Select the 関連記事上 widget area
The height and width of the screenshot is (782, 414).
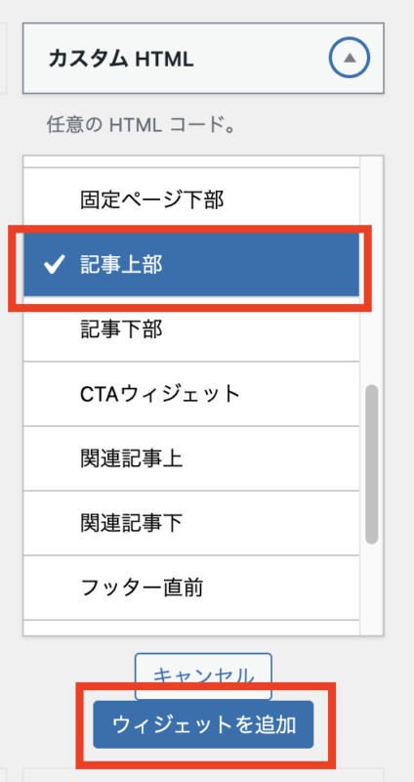coord(191,458)
